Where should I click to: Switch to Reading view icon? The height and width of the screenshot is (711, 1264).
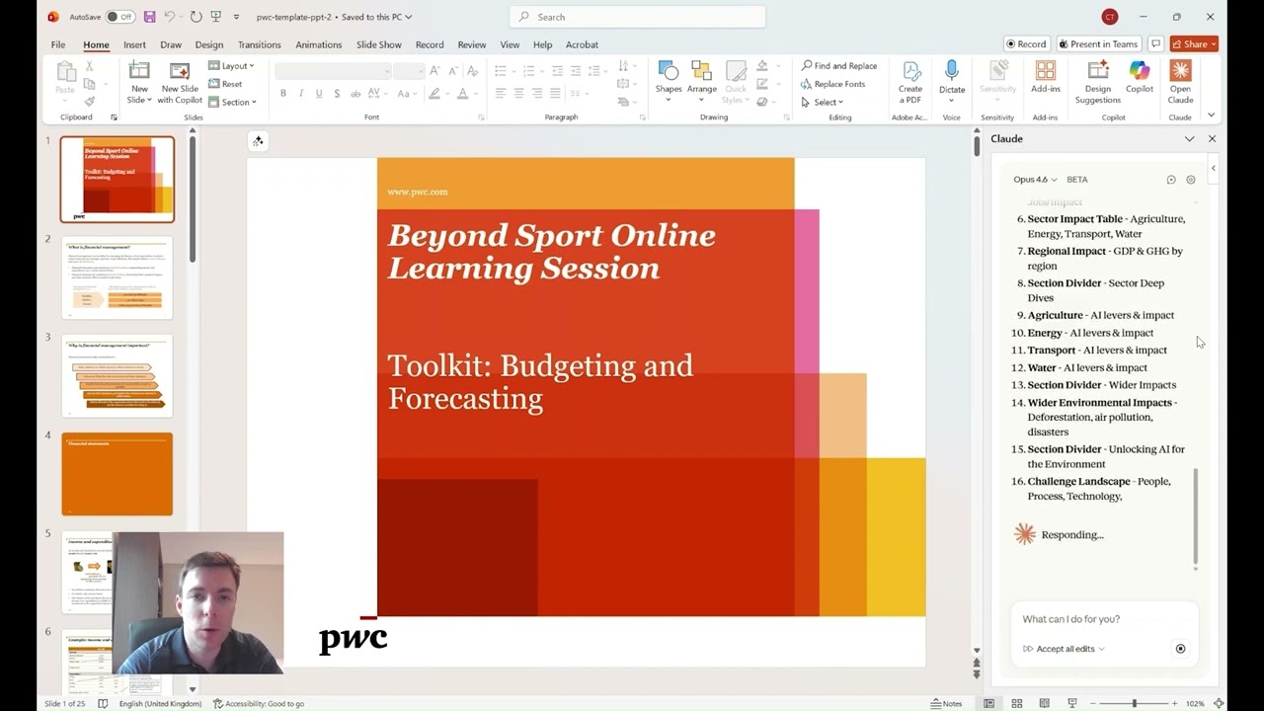[x=1045, y=703]
